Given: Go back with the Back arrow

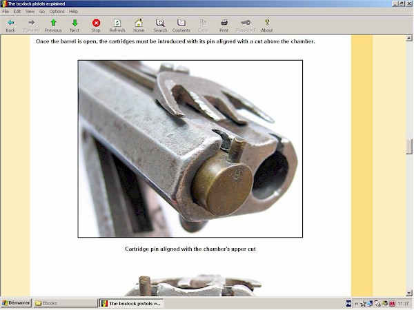Looking at the screenshot, I should tap(10, 25).
